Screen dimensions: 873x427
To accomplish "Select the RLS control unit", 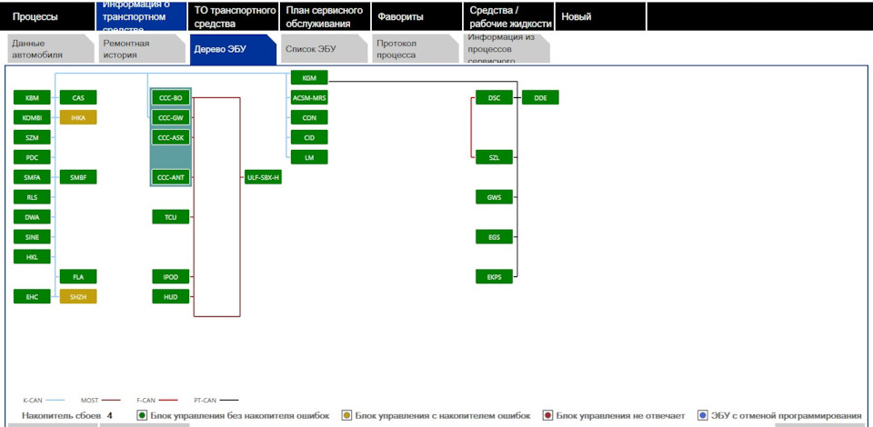I will 32,197.
